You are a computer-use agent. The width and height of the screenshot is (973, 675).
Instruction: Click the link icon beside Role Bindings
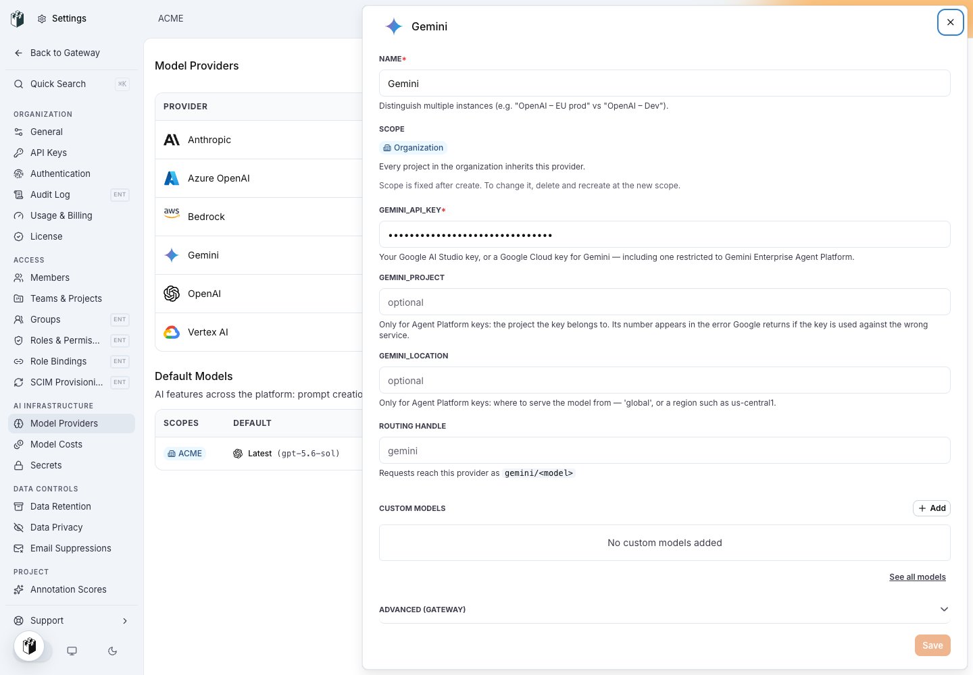pos(19,362)
